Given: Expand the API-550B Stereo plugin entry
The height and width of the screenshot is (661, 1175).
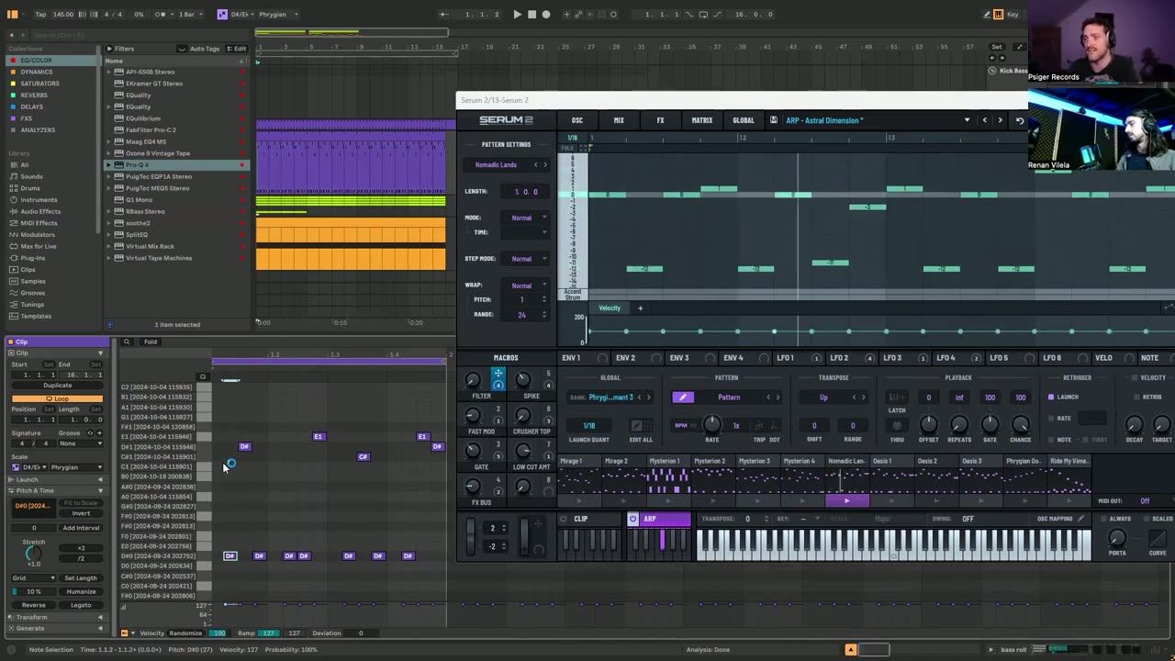Looking at the screenshot, I should click(108, 72).
